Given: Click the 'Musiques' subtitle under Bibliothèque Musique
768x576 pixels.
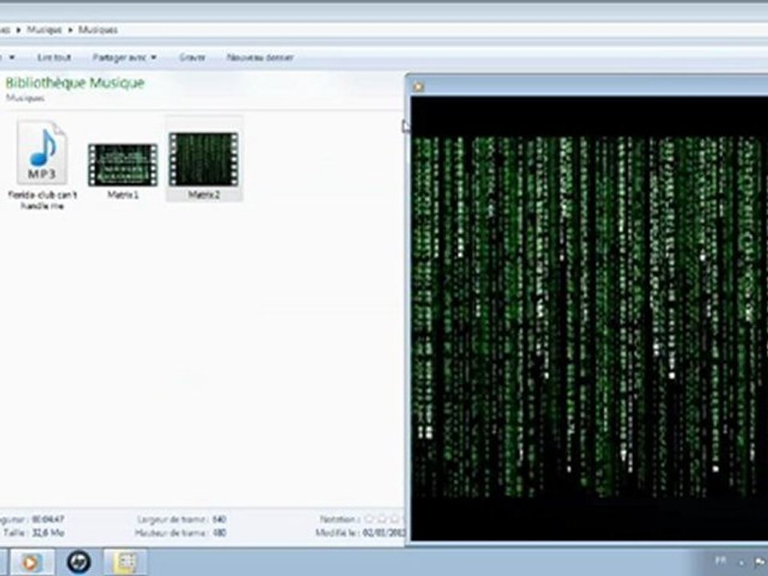Looking at the screenshot, I should (x=25, y=98).
